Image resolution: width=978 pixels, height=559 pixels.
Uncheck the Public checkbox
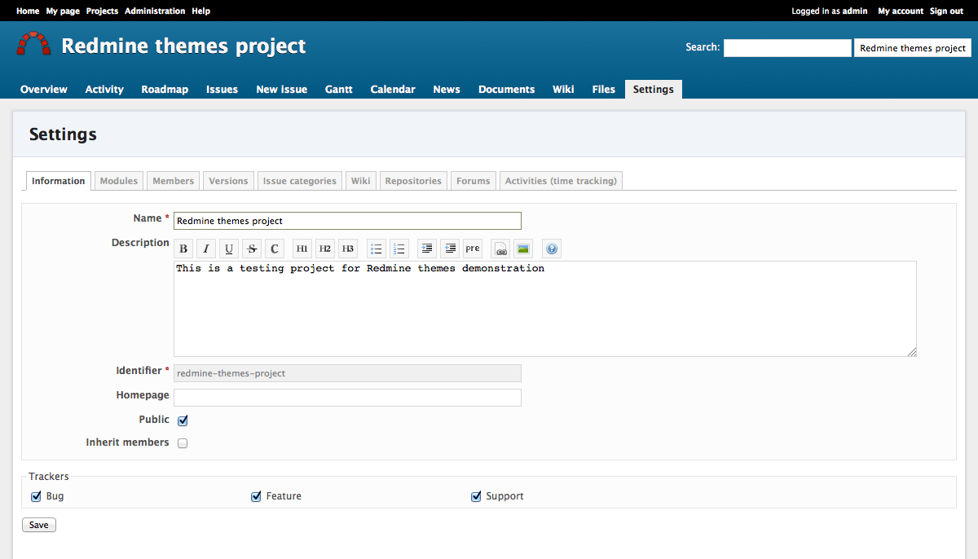click(x=183, y=420)
